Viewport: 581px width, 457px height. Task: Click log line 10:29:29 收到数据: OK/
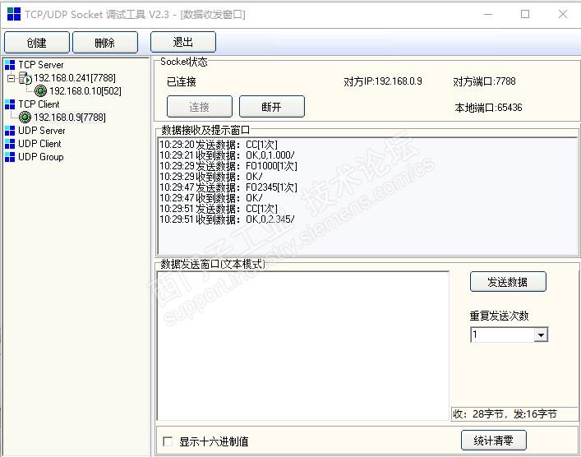tap(211, 177)
